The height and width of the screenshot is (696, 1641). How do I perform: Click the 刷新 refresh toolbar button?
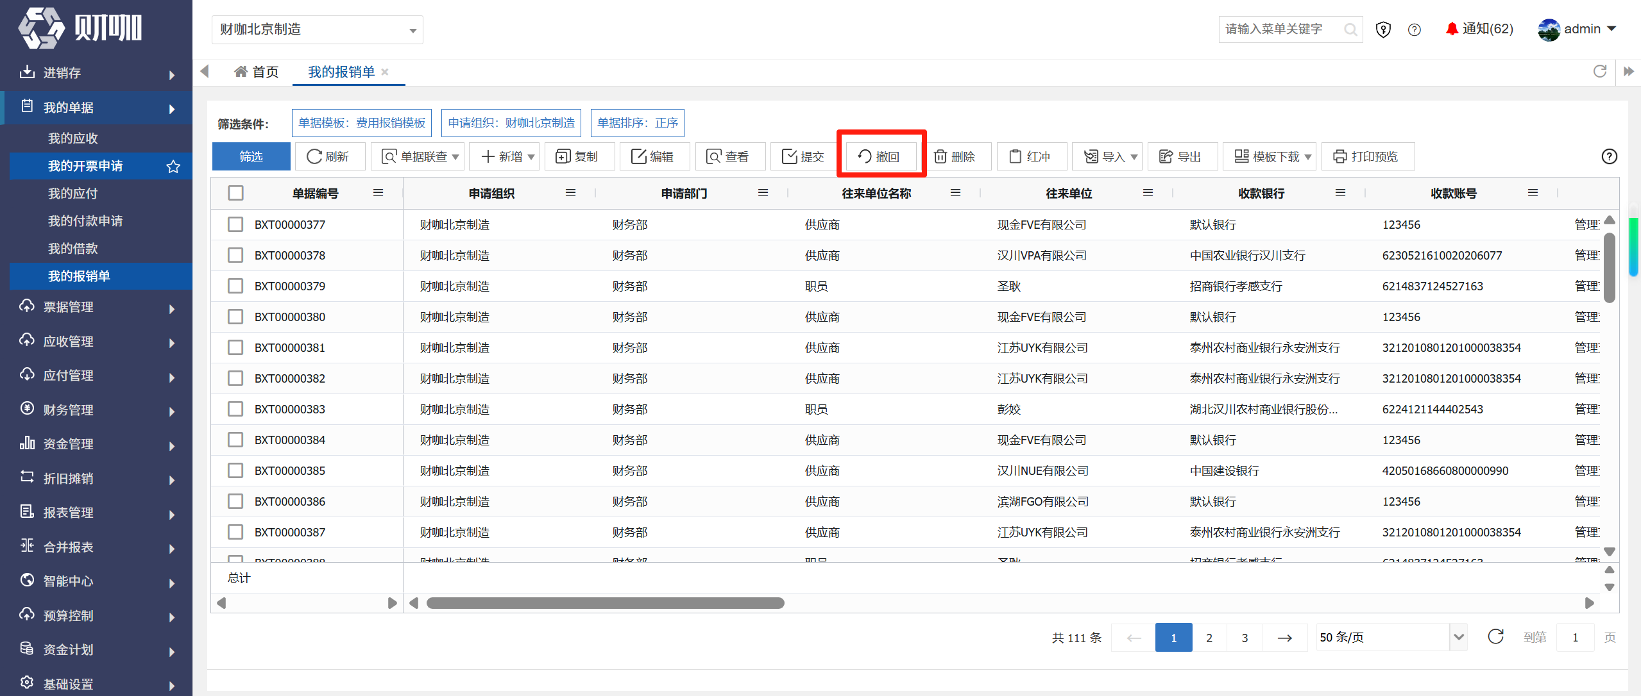[329, 156]
